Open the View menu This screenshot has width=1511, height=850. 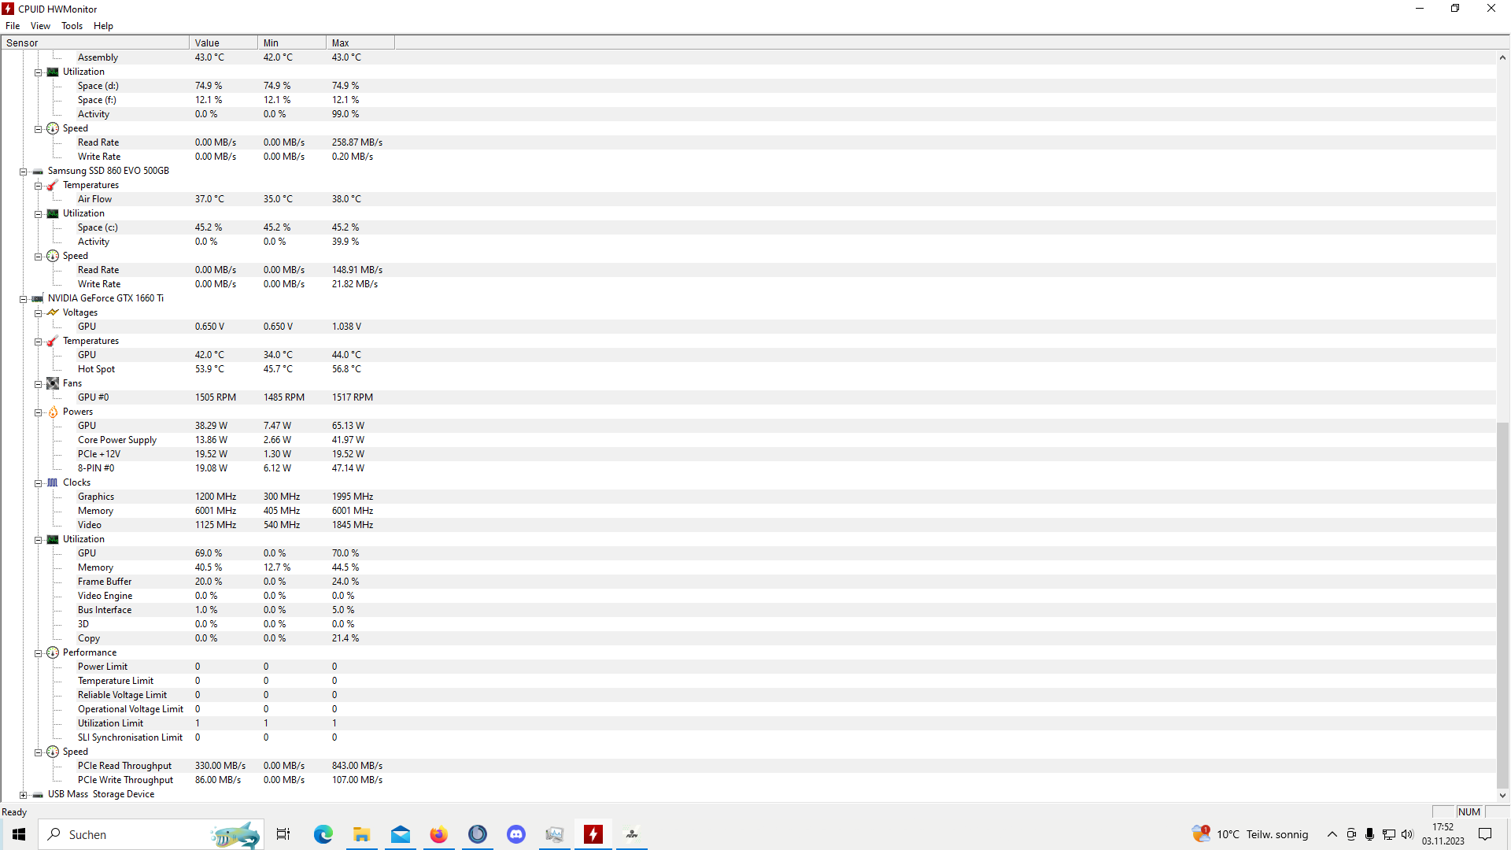coord(40,26)
